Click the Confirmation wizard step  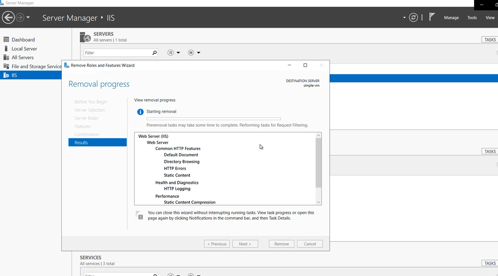click(x=87, y=135)
